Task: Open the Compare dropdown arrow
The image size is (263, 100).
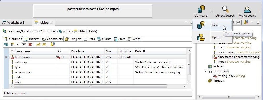Action: pos(212,11)
